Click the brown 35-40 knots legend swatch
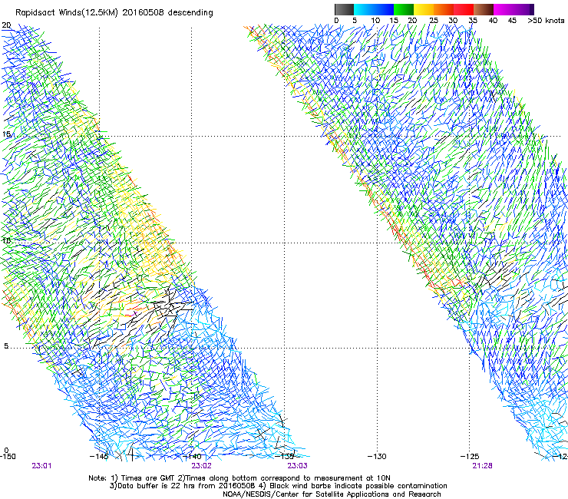This screenshot has height=499, width=568. pos(484,9)
